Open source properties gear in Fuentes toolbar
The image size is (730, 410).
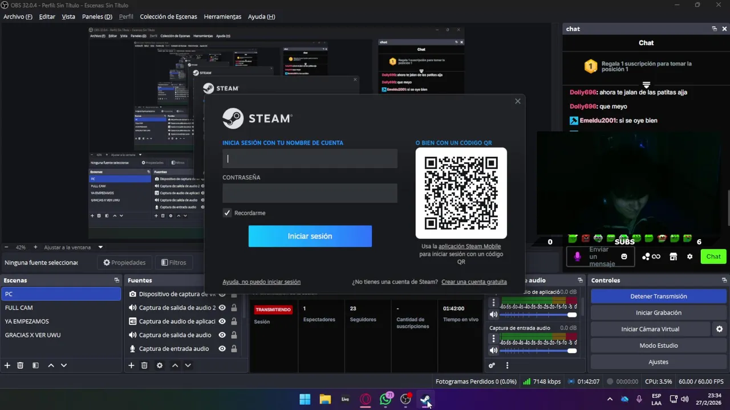(x=160, y=366)
